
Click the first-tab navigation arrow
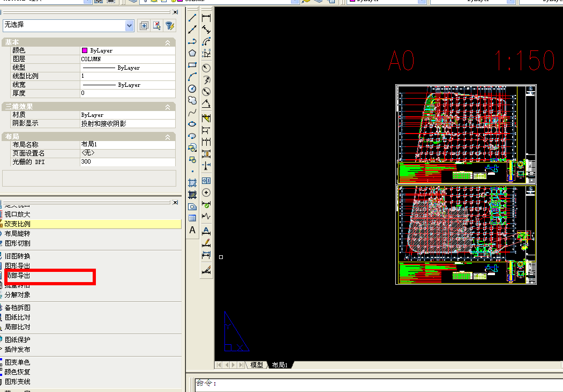(219, 365)
